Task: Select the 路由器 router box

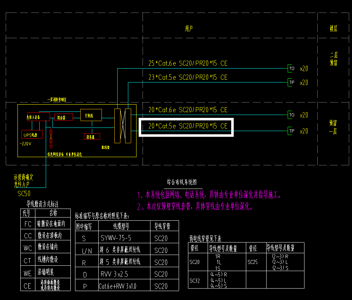Action: pyautogui.click(x=64, y=117)
